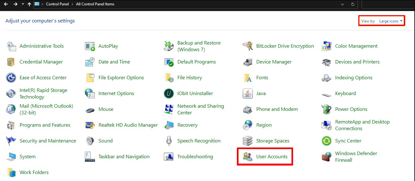This screenshot has width=415, height=181.
Task: Open the Phone and Modem icon
Action: 248,109
